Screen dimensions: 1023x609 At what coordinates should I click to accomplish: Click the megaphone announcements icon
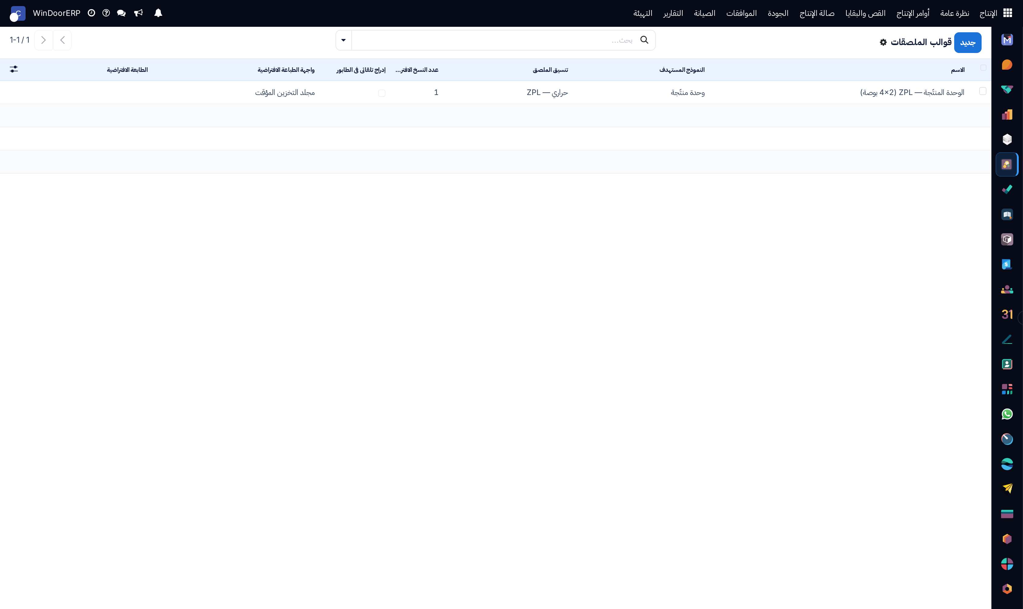[138, 13]
